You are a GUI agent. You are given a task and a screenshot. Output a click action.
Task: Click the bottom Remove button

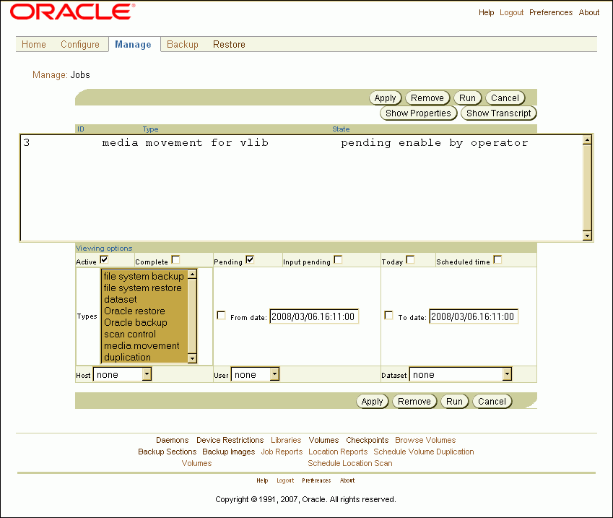414,402
